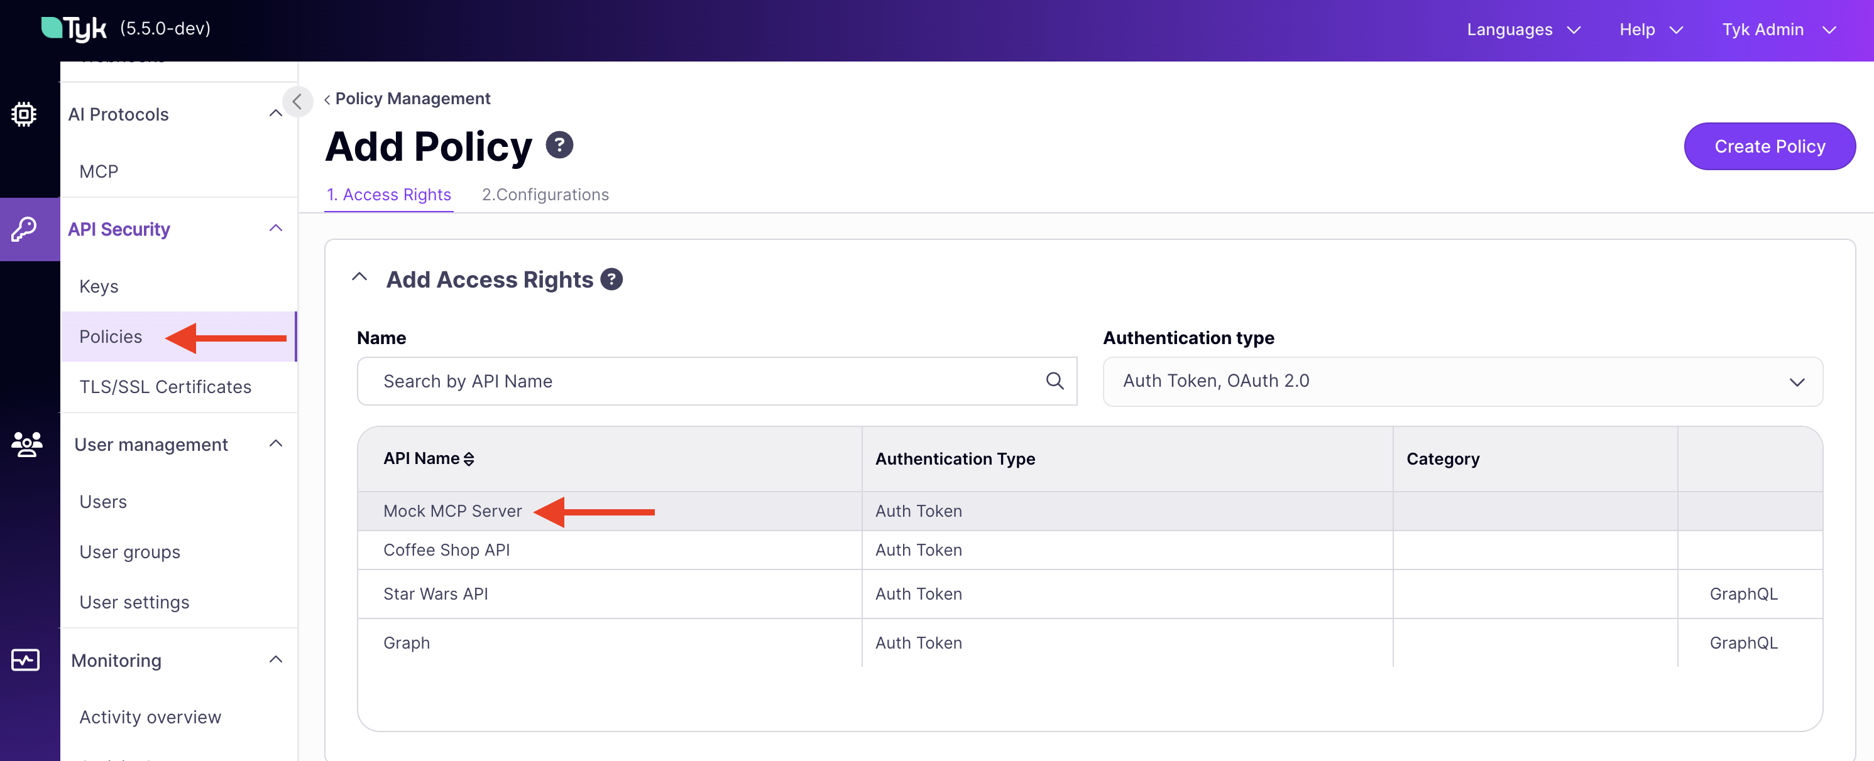This screenshot has height=761, width=1874.
Task: Go back to Policy Management
Action: [x=407, y=98]
